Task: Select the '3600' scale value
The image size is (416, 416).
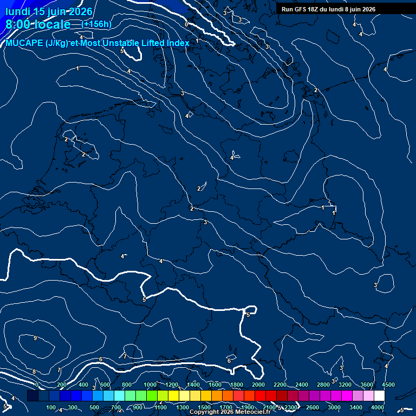Action: 366,385
